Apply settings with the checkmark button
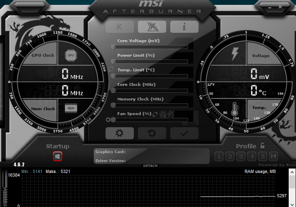 coord(184,133)
